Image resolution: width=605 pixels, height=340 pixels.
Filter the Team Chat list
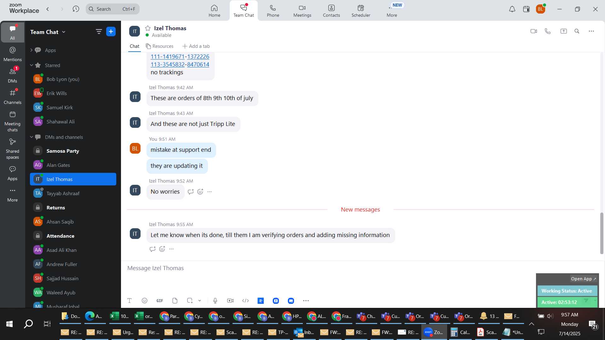coord(99,31)
